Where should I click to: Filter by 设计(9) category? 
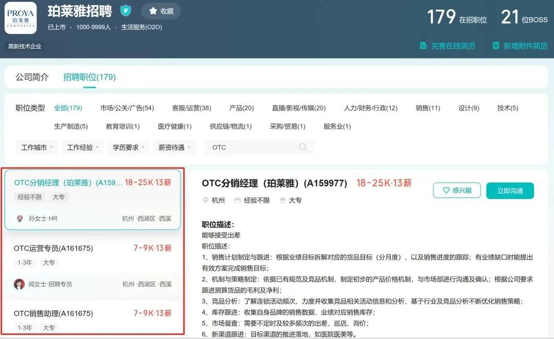468,108
